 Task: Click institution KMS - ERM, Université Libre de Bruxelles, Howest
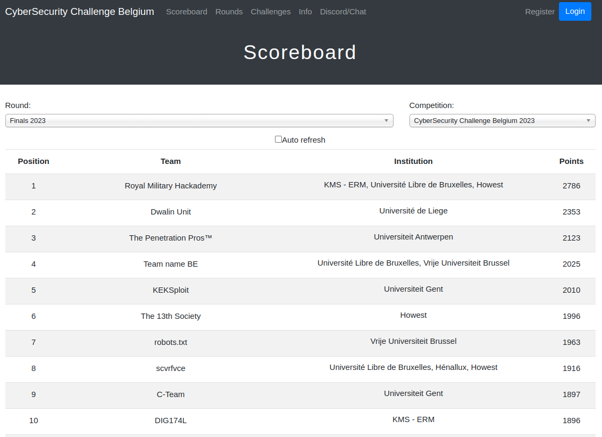pyautogui.click(x=413, y=185)
